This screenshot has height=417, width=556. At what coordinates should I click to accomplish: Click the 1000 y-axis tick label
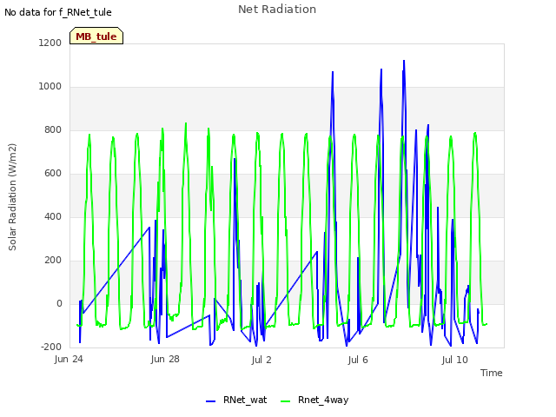coord(50,87)
